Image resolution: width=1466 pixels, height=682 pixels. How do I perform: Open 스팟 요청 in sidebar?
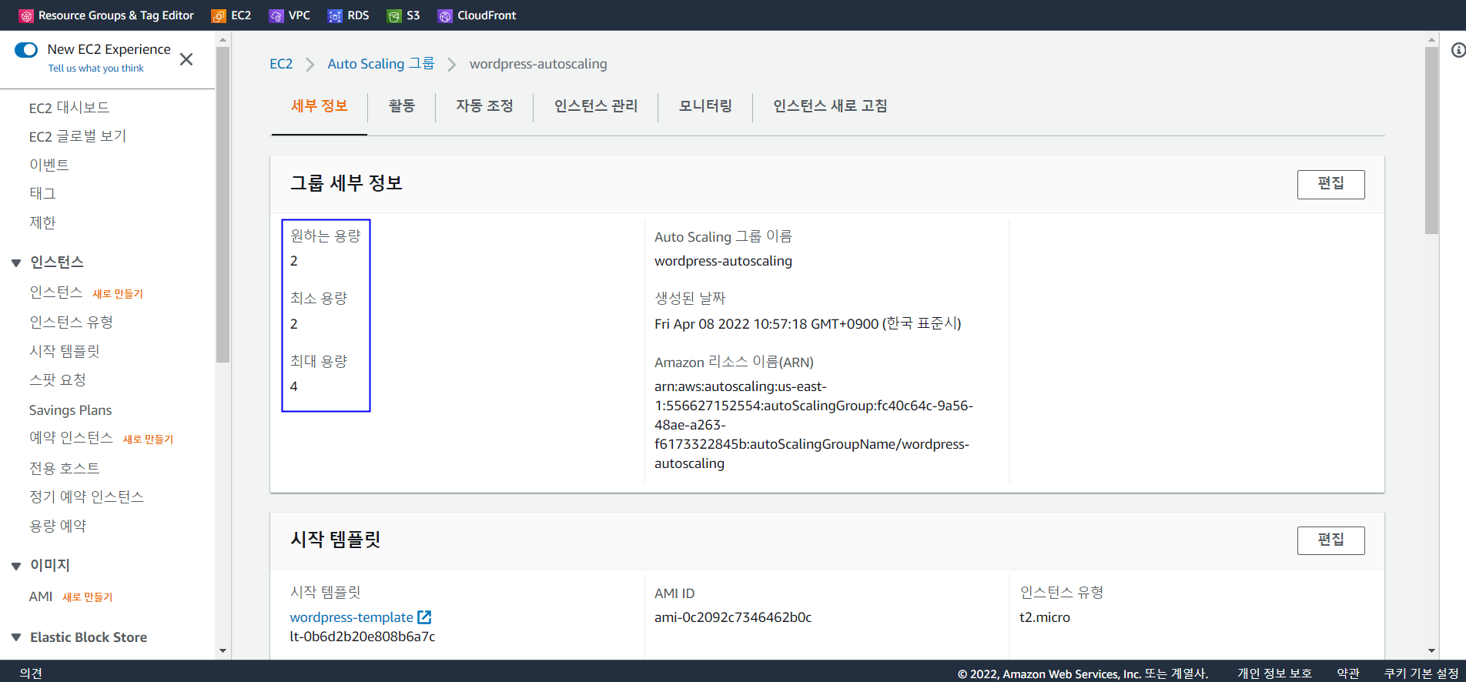point(58,380)
